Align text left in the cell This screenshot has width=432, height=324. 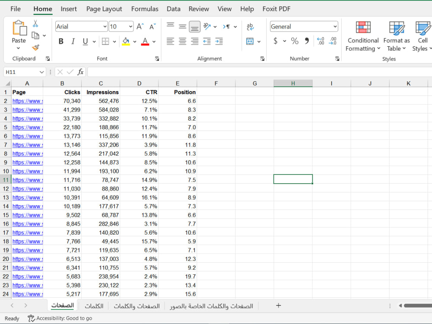point(170,41)
